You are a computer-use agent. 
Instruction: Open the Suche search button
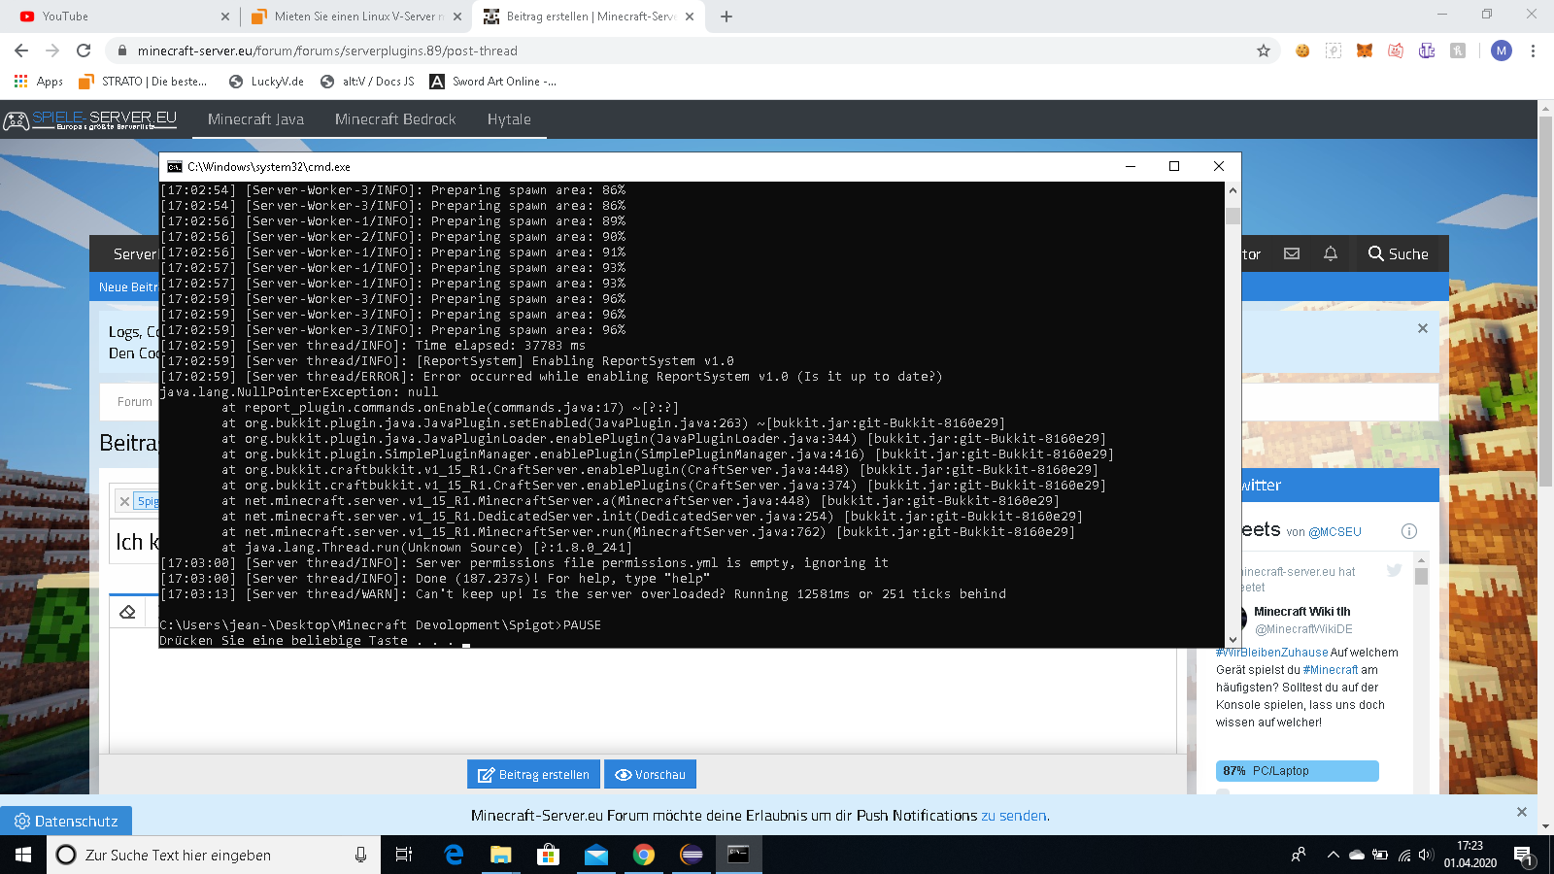(1399, 253)
